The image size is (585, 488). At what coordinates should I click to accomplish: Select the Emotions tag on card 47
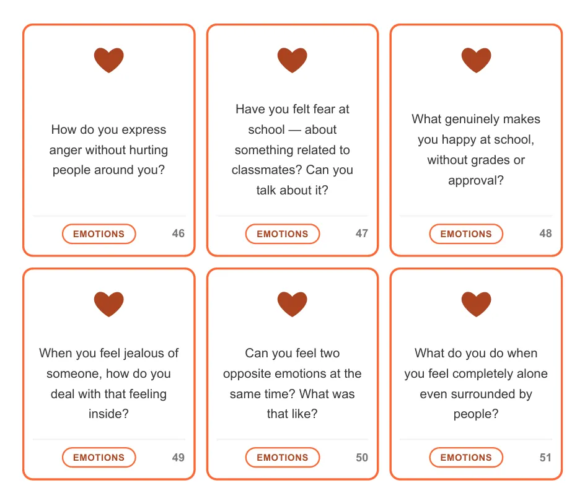point(282,234)
